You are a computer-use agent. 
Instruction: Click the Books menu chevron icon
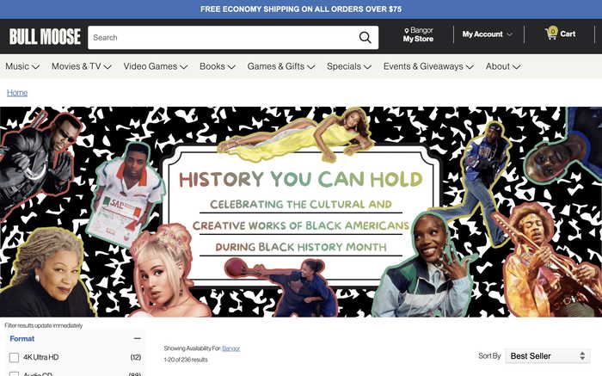click(232, 67)
